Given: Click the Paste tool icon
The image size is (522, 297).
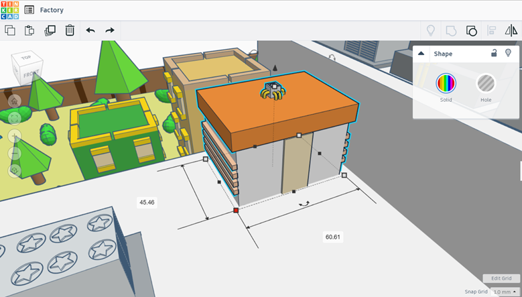Looking at the screenshot, I should pos(29,30).
